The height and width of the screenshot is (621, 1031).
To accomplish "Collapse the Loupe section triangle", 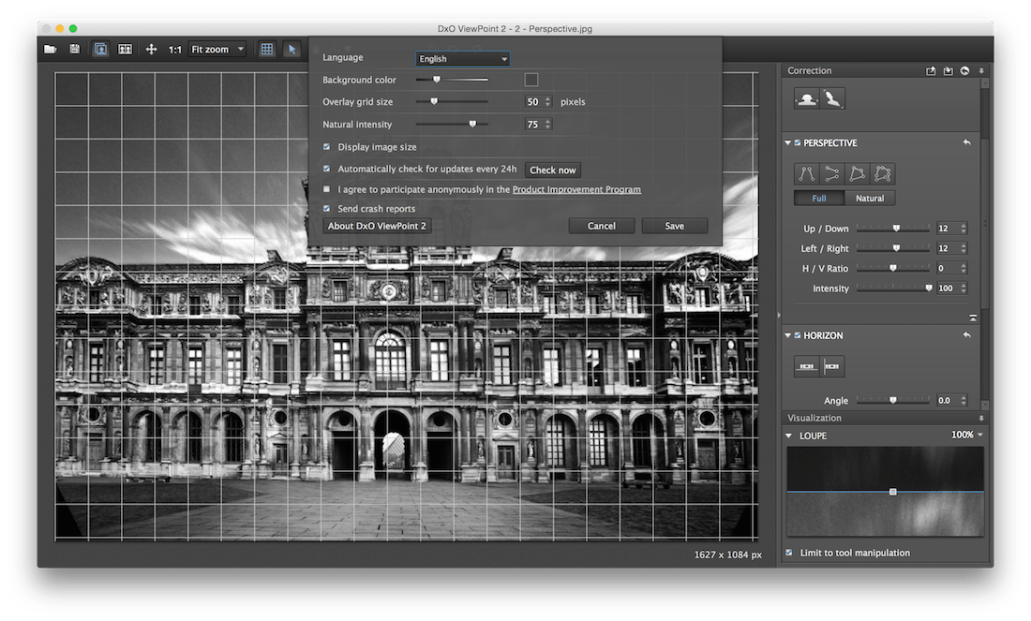I will tap(788, 436).
